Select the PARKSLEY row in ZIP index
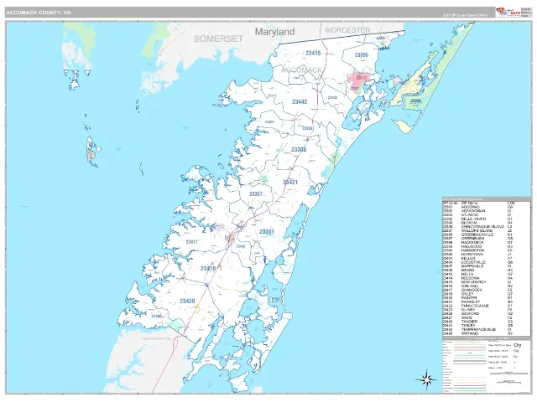 click(x=478, y=301)
